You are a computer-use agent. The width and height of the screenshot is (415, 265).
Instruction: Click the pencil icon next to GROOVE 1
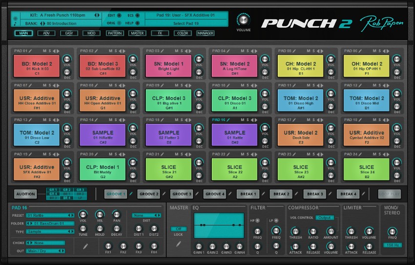[131, 194]
